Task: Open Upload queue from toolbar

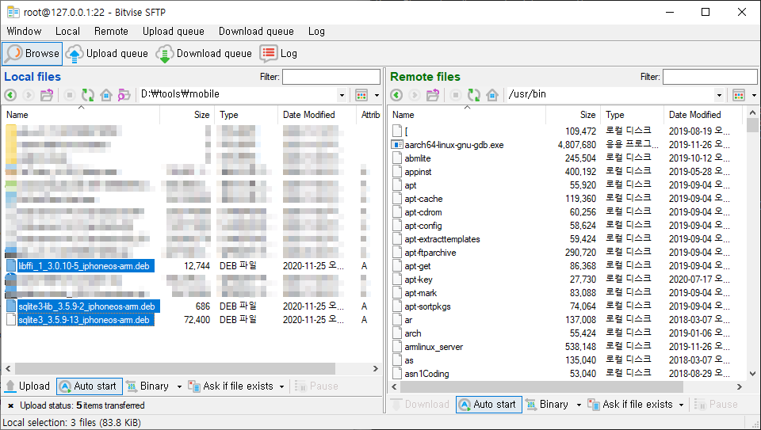Action: [107, 53]
